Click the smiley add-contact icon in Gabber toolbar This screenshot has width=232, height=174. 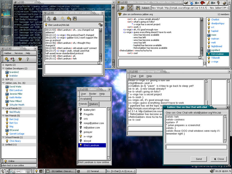pos(7,59)
